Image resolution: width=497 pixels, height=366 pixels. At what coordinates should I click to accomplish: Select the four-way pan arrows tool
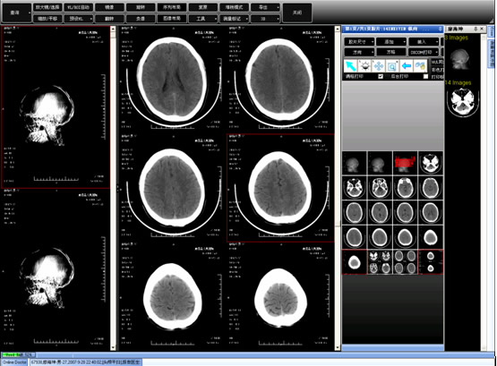pos(379,66)
